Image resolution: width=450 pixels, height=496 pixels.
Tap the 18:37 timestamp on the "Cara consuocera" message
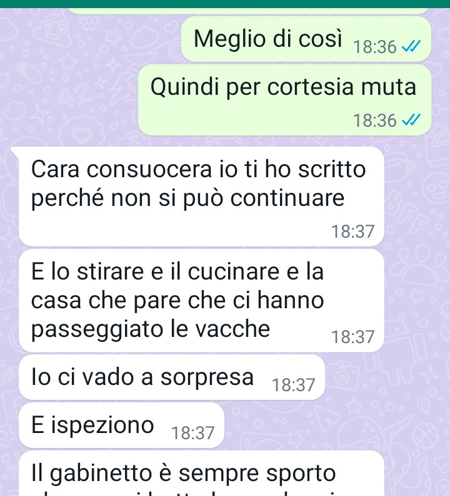coord(353,231)
